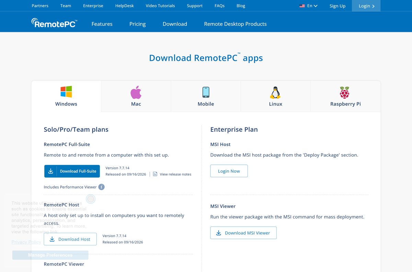Screen dimensions: 412x272
Task: Switch to the Mobile tab
Action: pos(206,96)
